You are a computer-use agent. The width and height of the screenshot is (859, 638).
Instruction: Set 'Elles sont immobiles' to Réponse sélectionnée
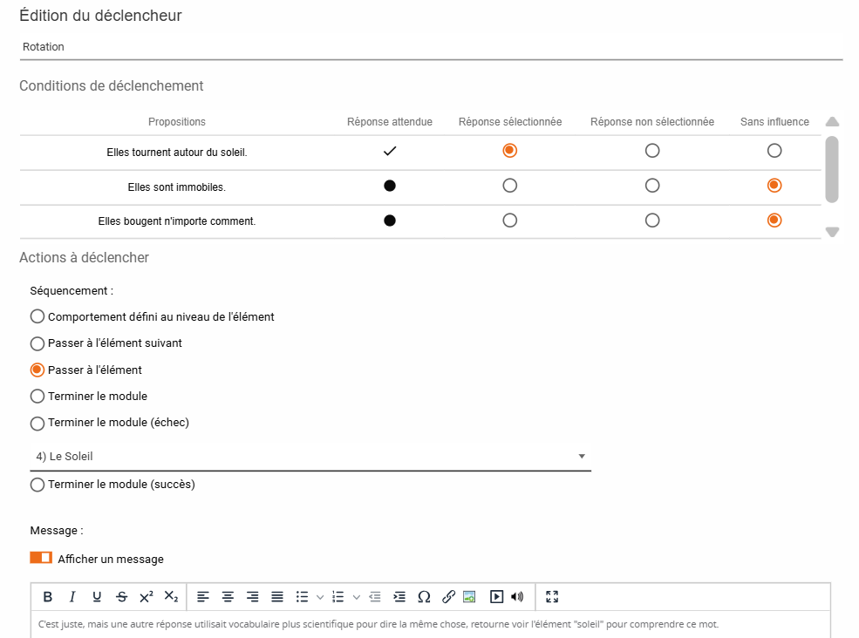click(510, 186)
